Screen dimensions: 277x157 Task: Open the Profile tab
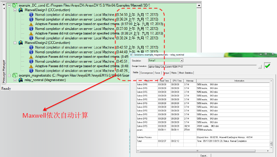136,72
